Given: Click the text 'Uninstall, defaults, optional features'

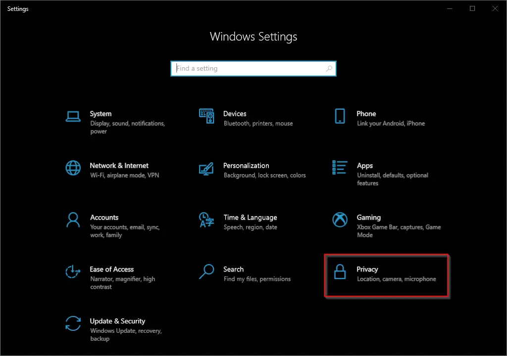Looking at the screenshot, I should 393,179.
